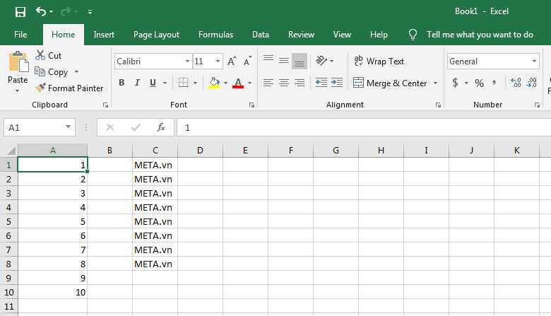Select column C header
Screen dimensions: 551x316
[155, 151]
